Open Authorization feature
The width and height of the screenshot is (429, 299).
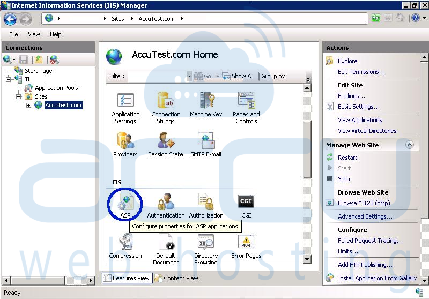(206, 206)
